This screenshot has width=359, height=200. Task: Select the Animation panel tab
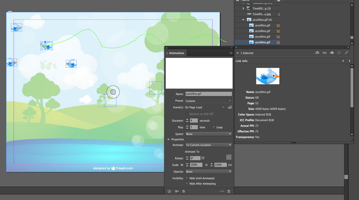176,53
